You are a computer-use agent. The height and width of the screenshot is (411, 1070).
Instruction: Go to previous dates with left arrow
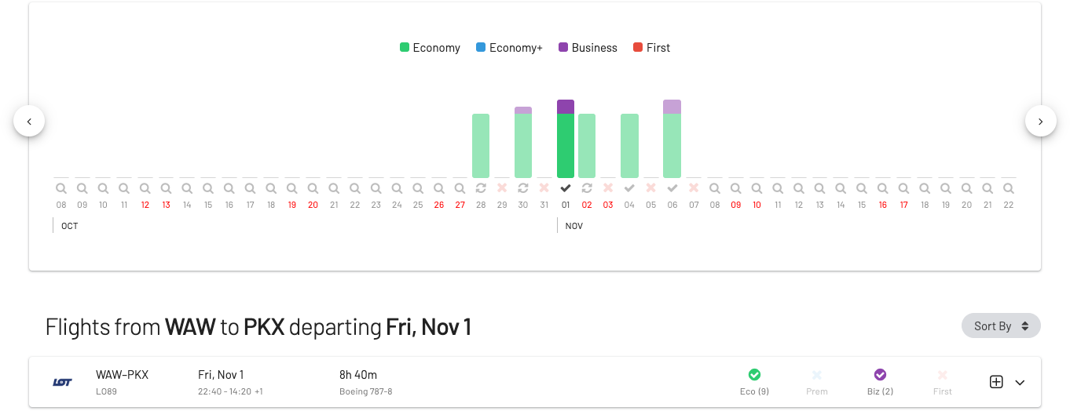pyautogui.click(x=29, y=121)
